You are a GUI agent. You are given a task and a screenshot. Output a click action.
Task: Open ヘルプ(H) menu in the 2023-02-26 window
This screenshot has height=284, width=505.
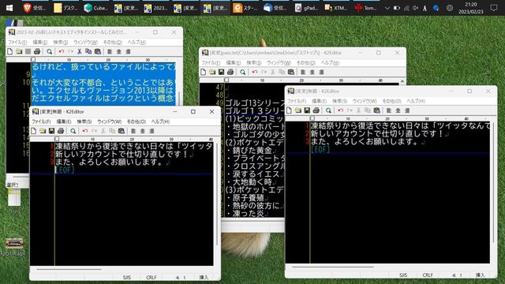(x=137, y=42)
